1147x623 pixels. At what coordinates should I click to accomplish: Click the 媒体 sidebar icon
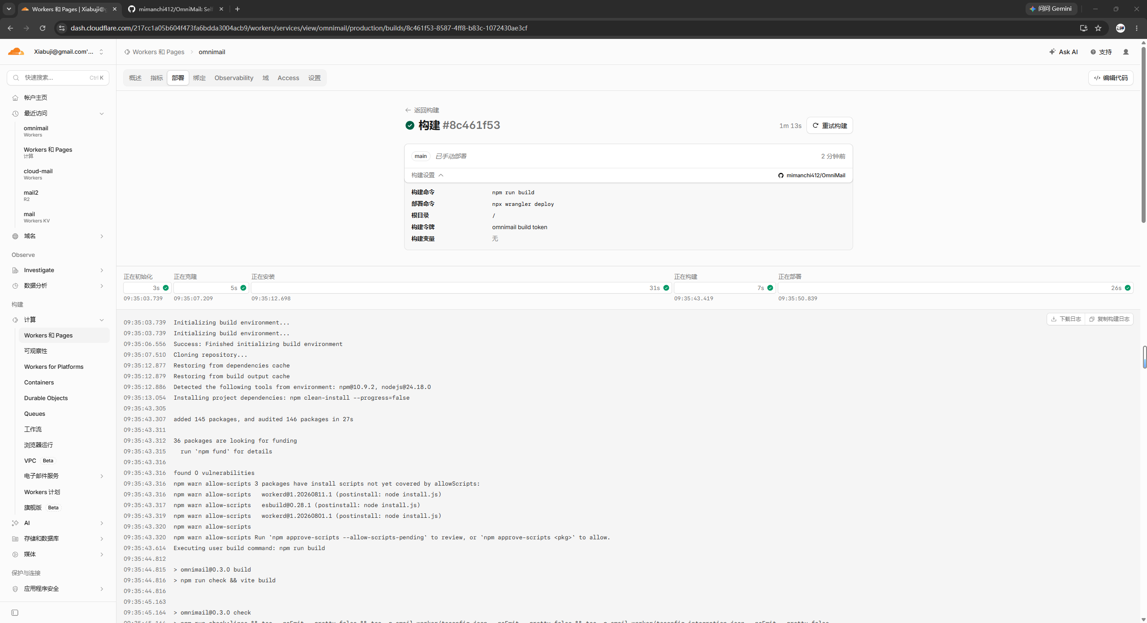point(15,554)
